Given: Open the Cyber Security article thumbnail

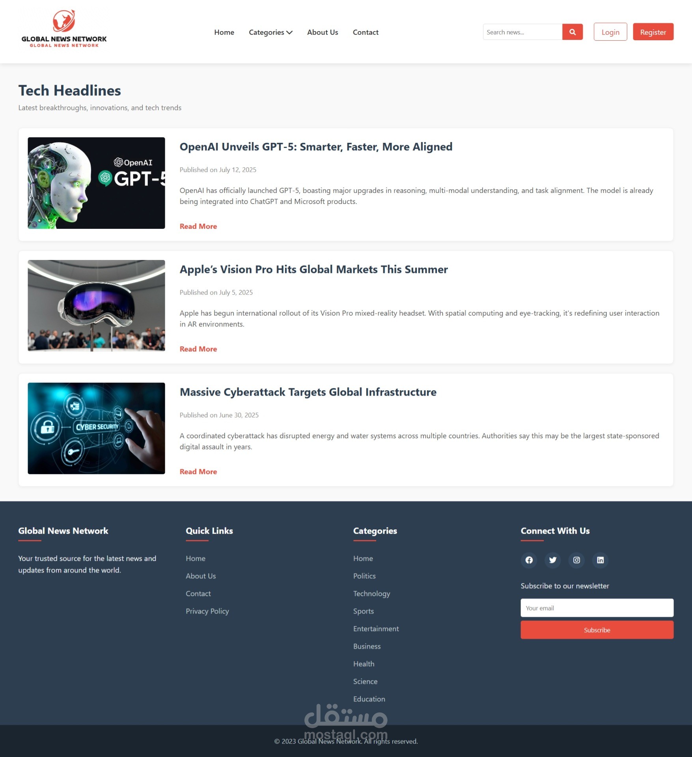Looking at the screenshot, I should click(x=96, y=428).
